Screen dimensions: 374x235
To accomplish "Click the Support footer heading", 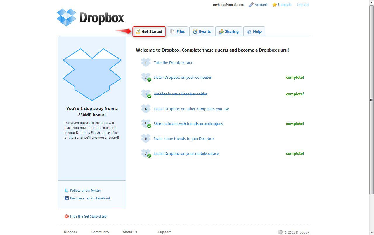I will pyautogui.click(x=165, y=232).
